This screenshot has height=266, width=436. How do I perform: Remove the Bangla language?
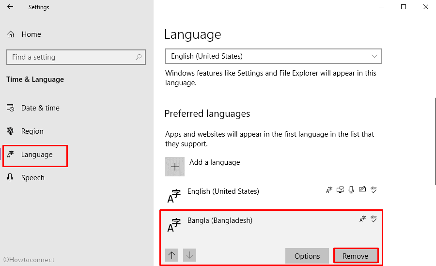pos(356,256)
